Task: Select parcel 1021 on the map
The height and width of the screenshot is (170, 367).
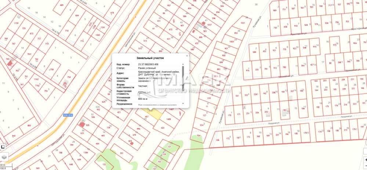Action: point(243,23)
